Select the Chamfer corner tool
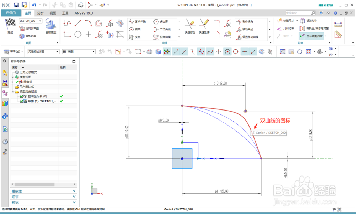Screen dimensions: 356x214 [x=217, y=34]
